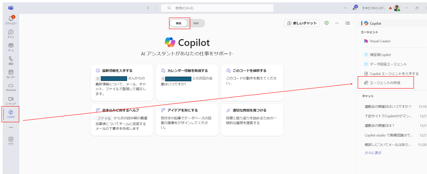Viewport: 427px width, 174px height.
Task: Click the user profile avatar
Action: click(397, 8)
